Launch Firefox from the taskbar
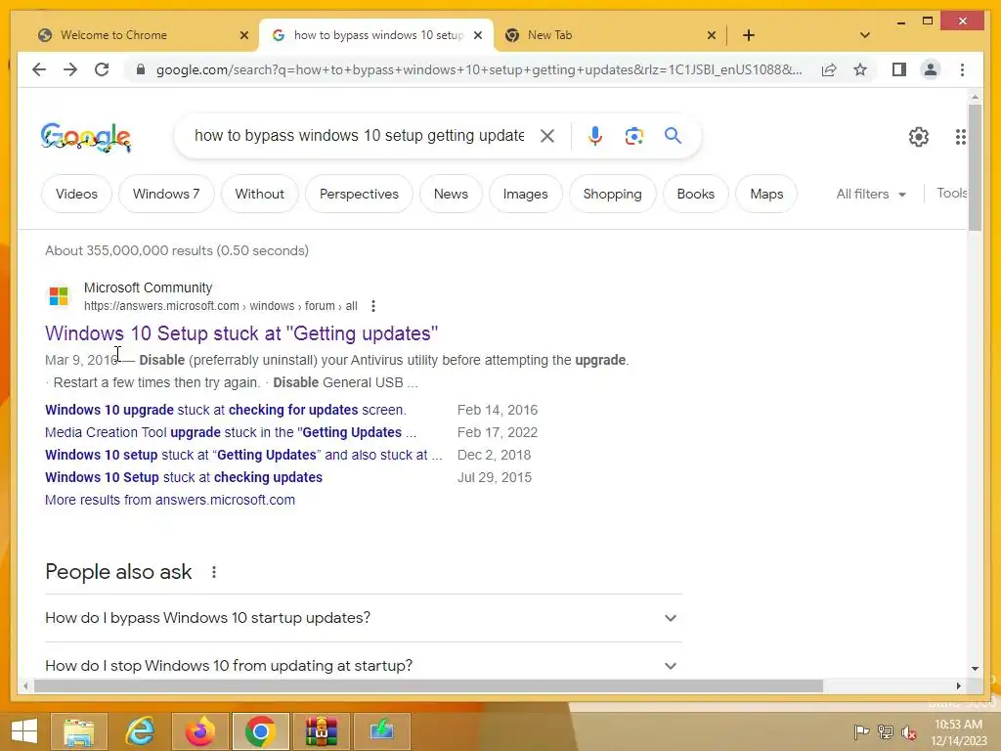 [199, 731]
